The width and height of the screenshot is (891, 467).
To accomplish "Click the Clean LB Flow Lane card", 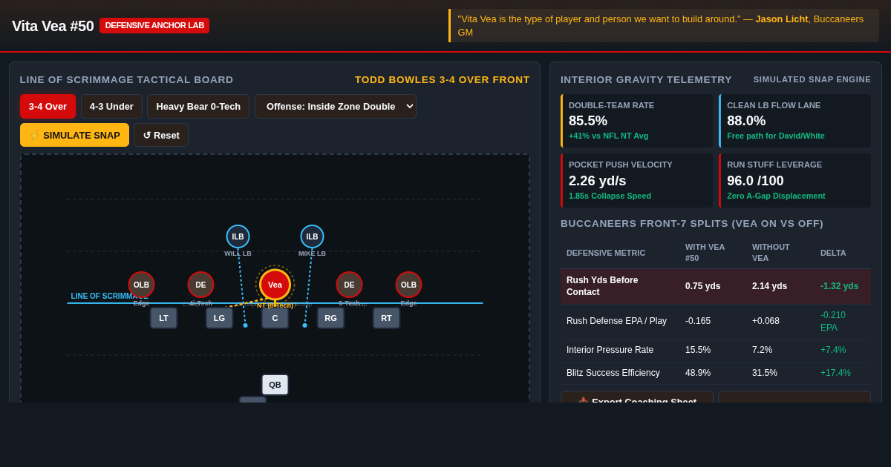I will pos(794,121).
